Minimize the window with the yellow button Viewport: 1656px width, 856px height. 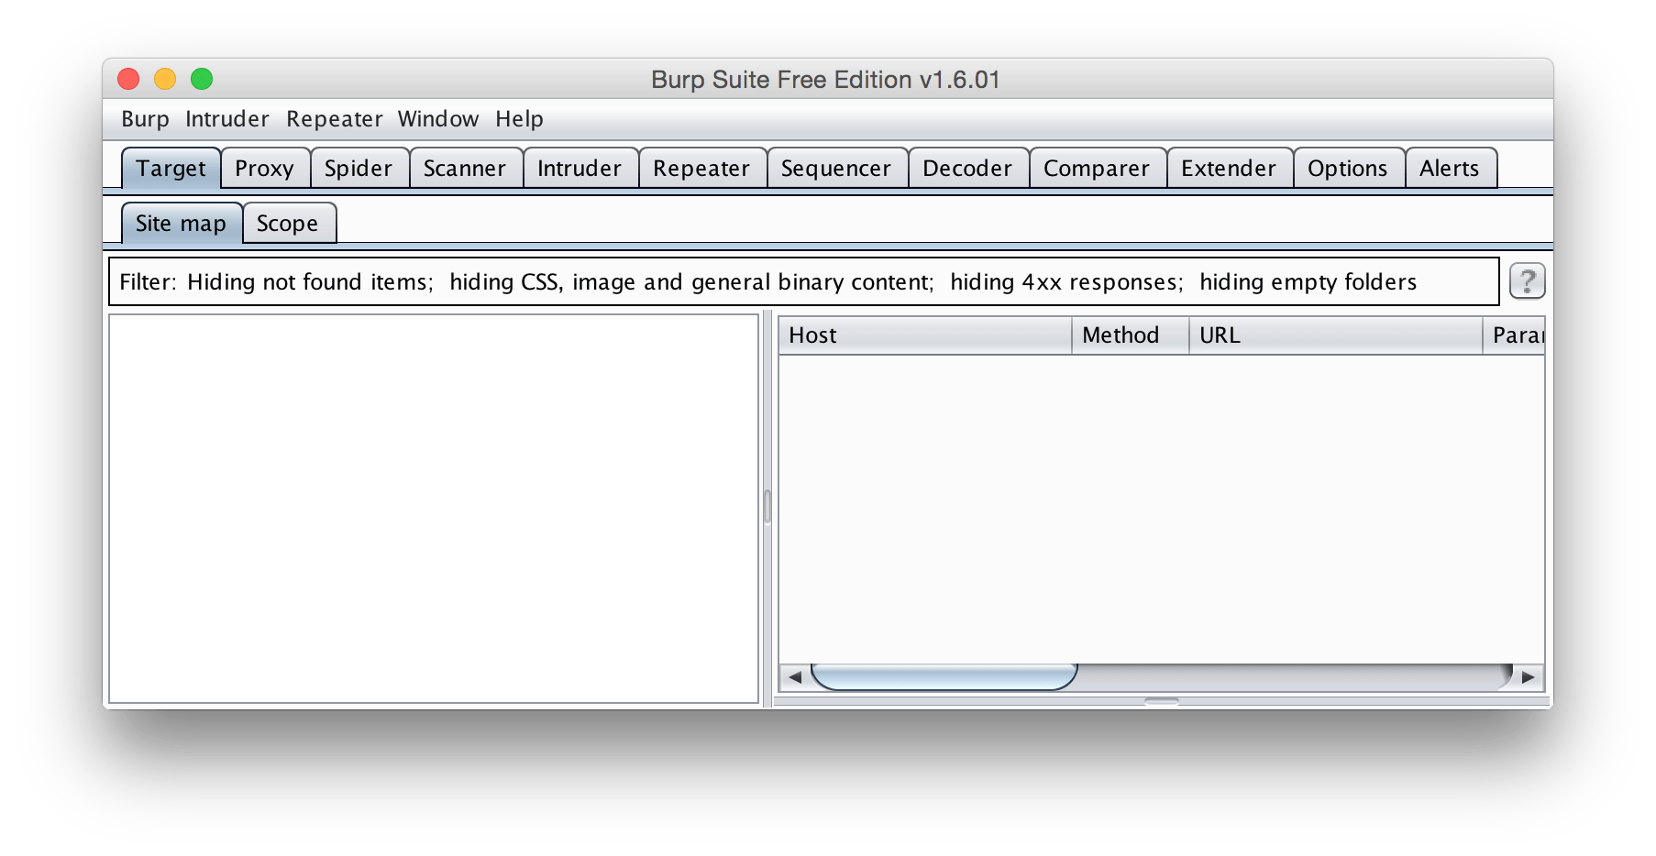(x=165, y=79)
